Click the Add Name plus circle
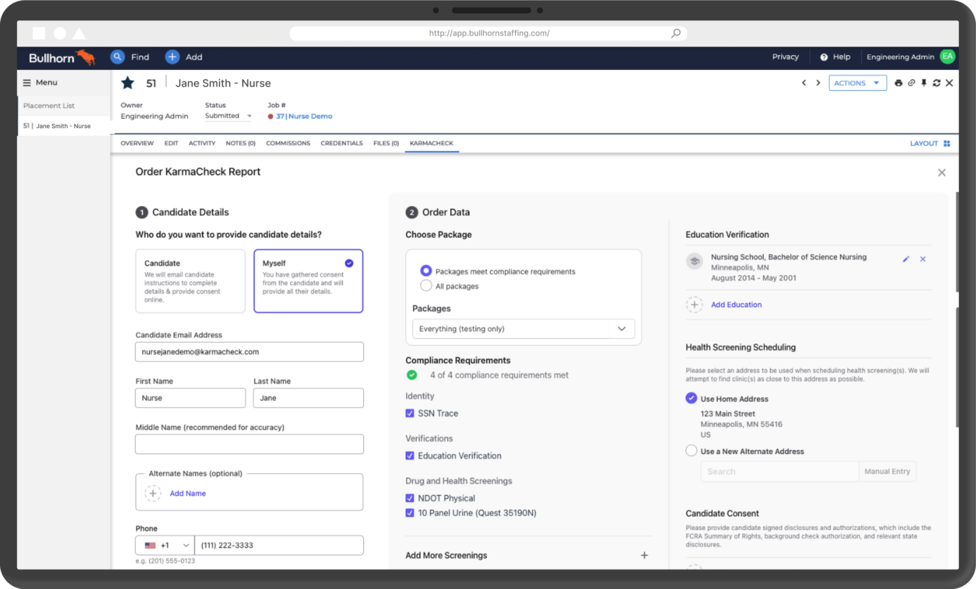This screenshot has width=976, height=589. coord(153,493)
